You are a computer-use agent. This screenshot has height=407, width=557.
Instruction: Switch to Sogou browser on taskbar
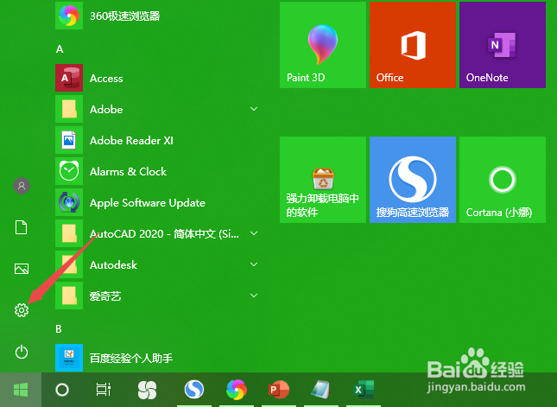(x=194, y=390)
